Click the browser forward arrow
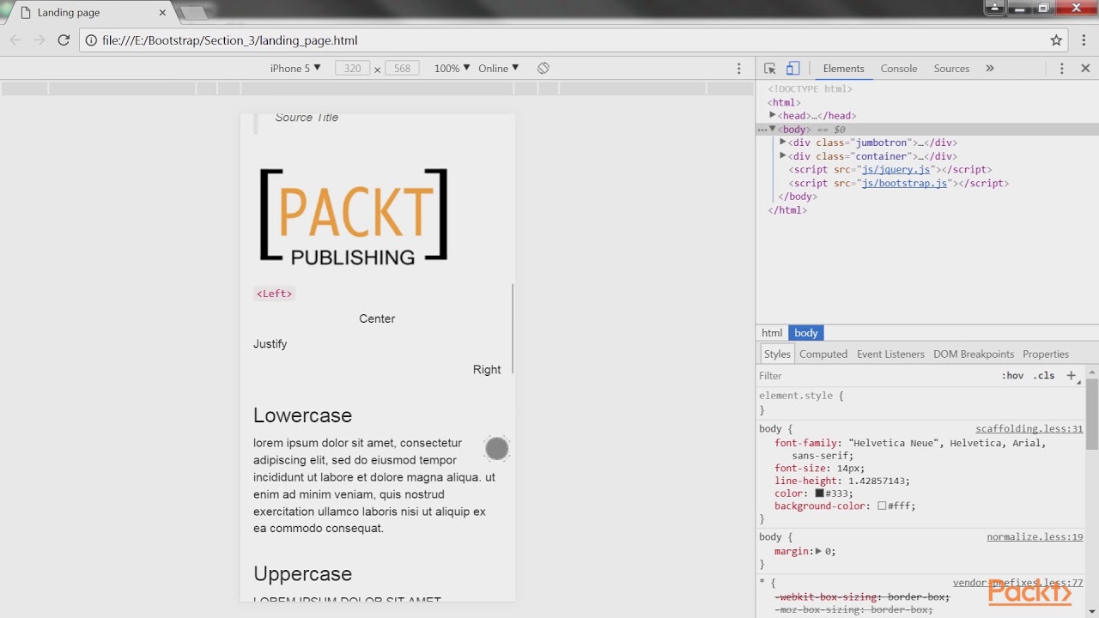Viewport: 1099px width, 618px height. coord(39,40)
